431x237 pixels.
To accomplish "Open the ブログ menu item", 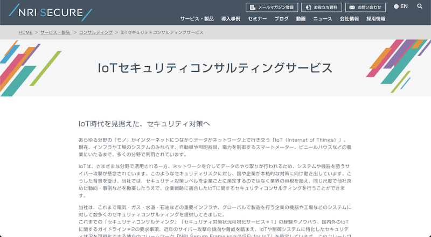I will pyautogui.click(x=281, y=19).
